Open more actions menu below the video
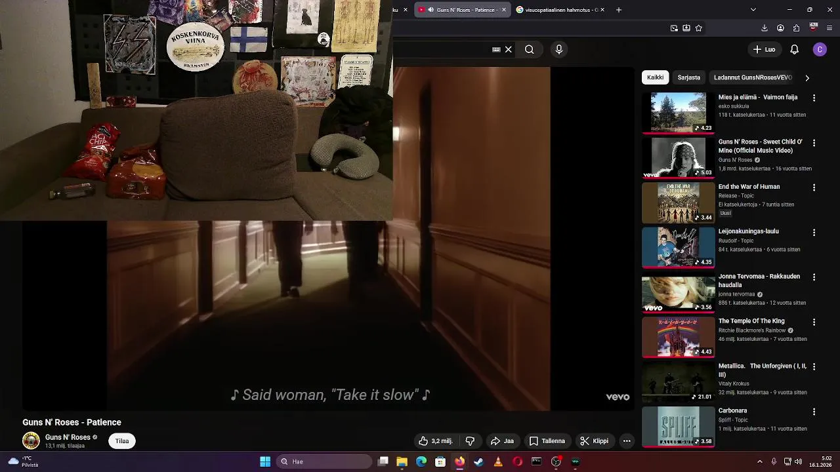The width and height of the screenshot is (840, 472). [627, 441]
